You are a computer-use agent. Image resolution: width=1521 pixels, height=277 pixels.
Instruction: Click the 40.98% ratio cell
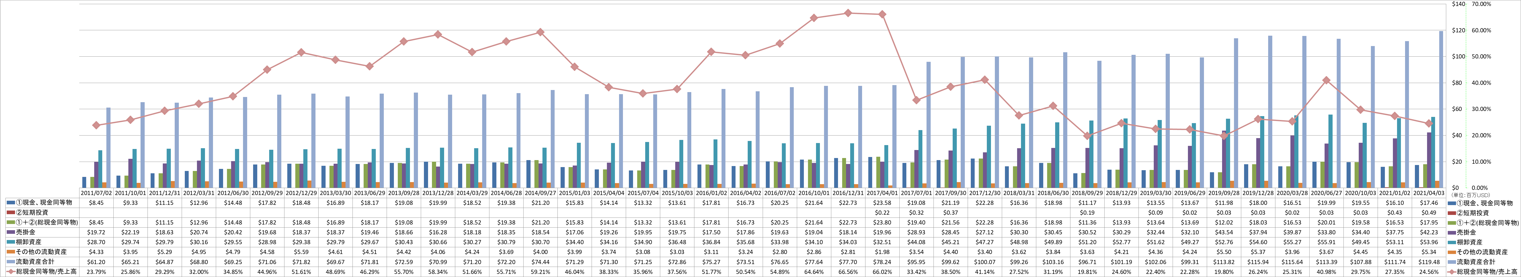coord(1326,272)
